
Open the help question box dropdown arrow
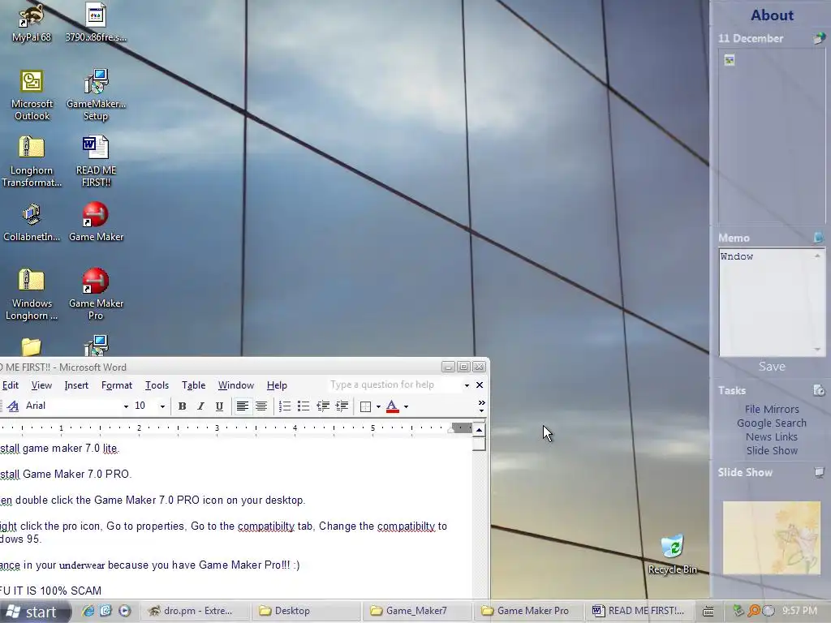(467, 385)
